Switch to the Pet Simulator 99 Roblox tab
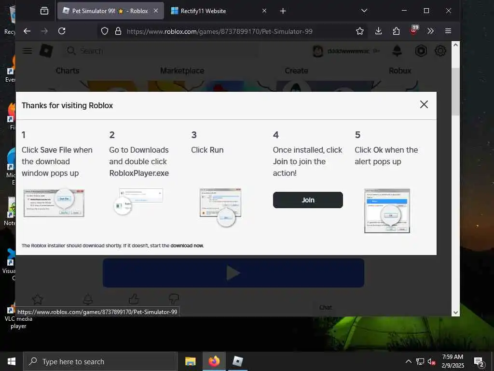Viewport: 494px width, 371px height. coord(110,11)
